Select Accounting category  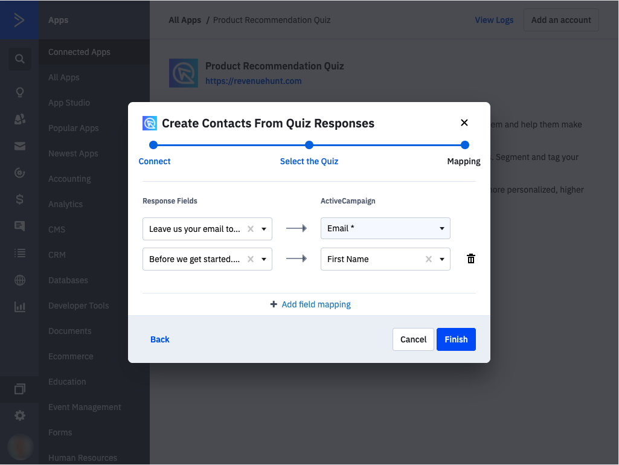coord(69,179)
